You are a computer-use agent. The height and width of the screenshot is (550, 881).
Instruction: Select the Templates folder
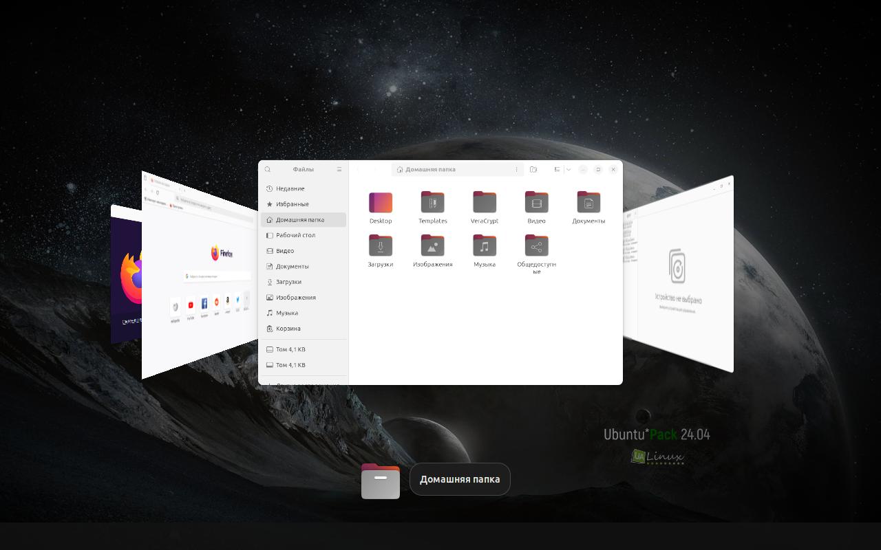[433, 208]
